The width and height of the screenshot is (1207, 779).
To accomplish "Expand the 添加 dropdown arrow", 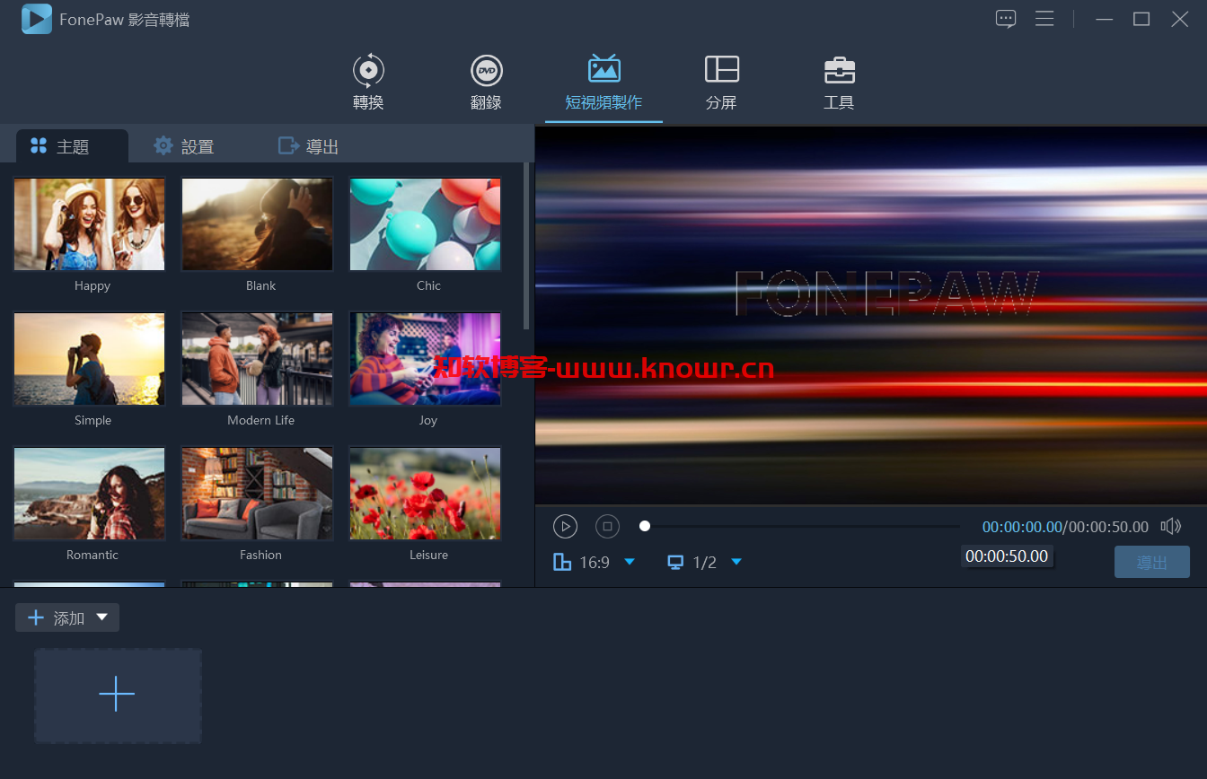I will (x=102, y=617).
